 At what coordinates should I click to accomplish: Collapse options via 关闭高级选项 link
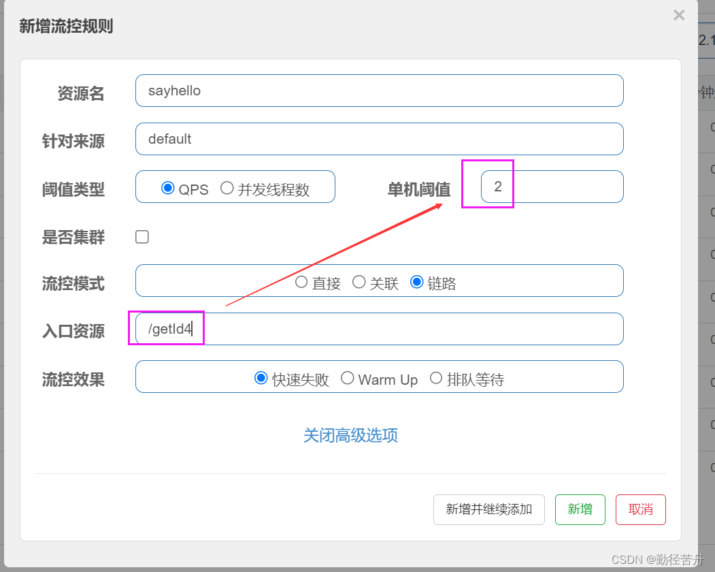350,435
